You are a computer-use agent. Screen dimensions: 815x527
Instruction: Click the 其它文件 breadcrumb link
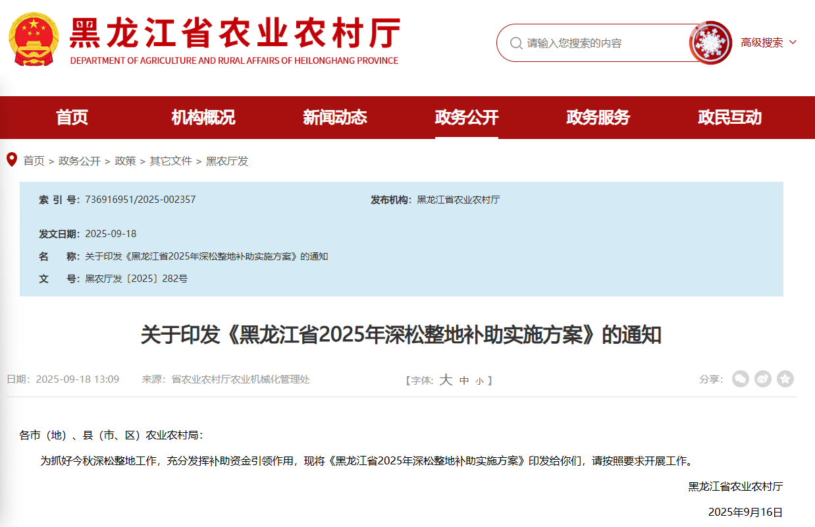171,161
